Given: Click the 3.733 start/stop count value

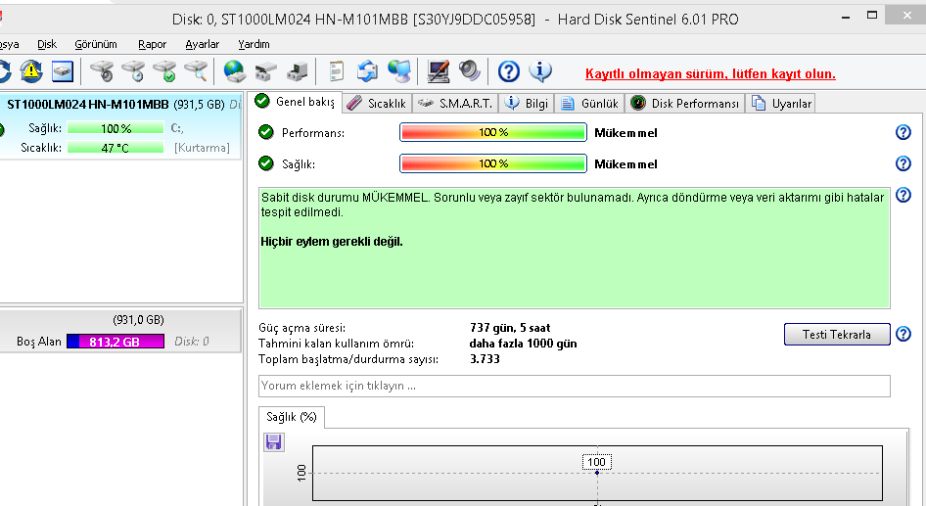Looking at the screenshot, I should coord(485,358).
